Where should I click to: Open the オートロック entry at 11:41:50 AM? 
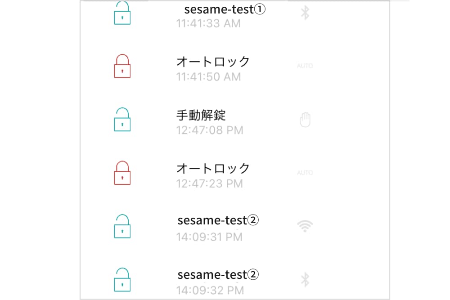click(x=213, y=62)
